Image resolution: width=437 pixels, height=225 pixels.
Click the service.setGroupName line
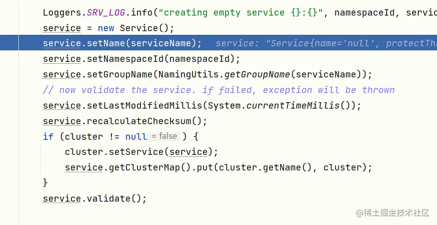click(x=207, y=74)
